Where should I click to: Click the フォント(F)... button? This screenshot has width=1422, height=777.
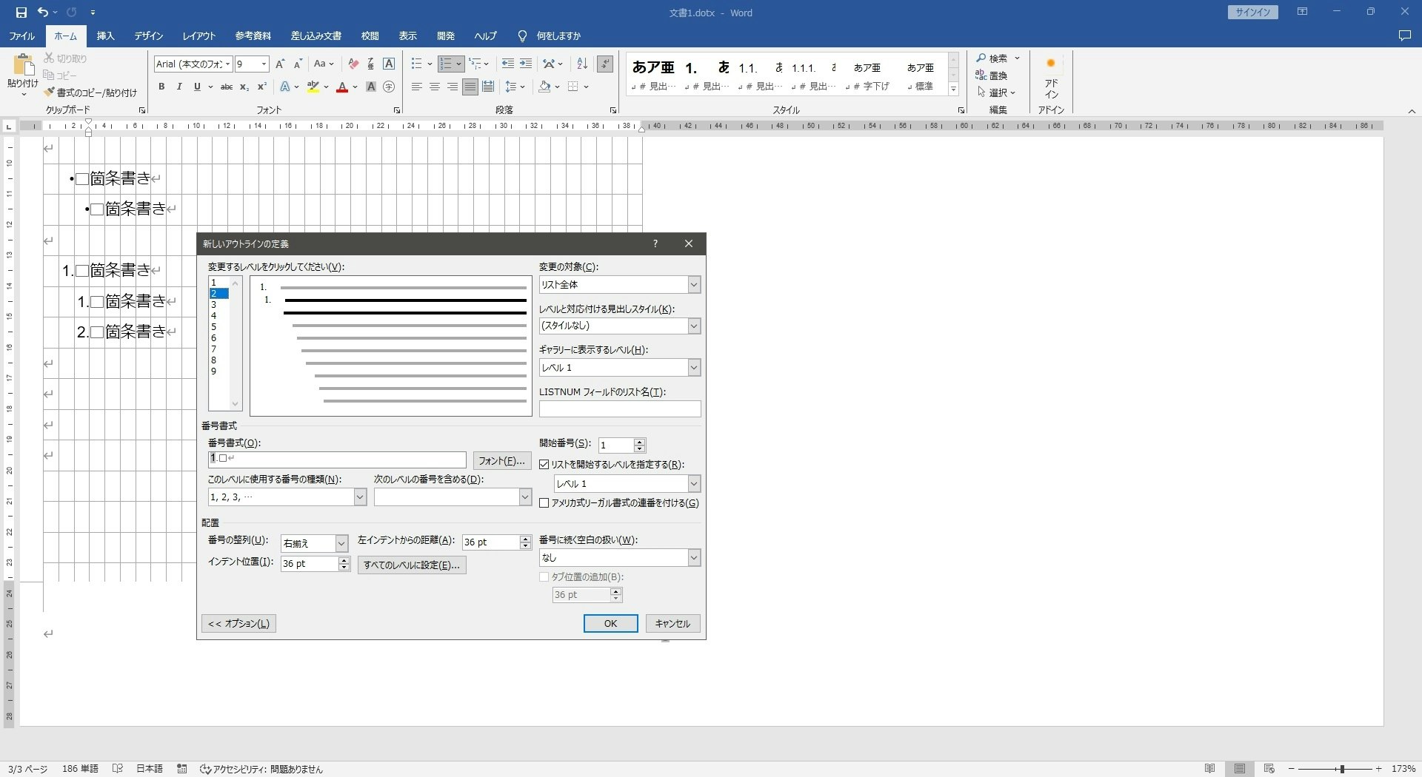click(502, 461)
